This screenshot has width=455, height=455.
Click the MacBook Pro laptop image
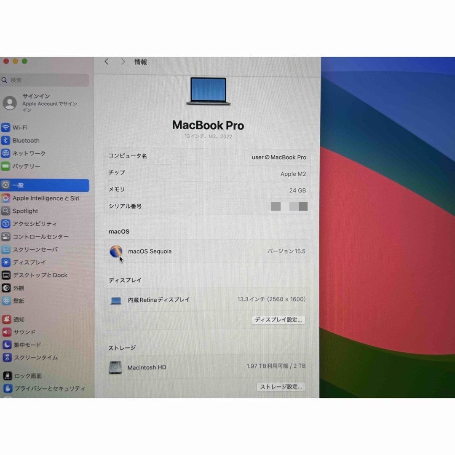[209, 91]
